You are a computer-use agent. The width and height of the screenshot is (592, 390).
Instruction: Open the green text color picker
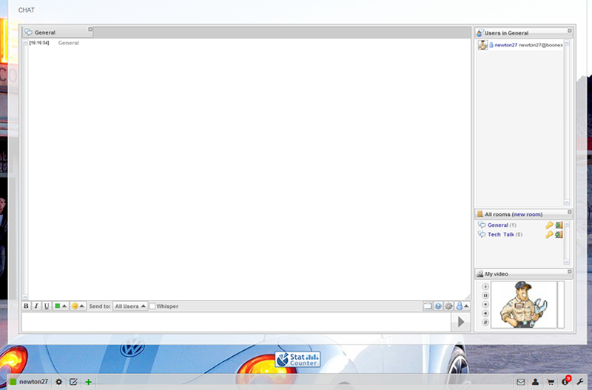(61, 306)
